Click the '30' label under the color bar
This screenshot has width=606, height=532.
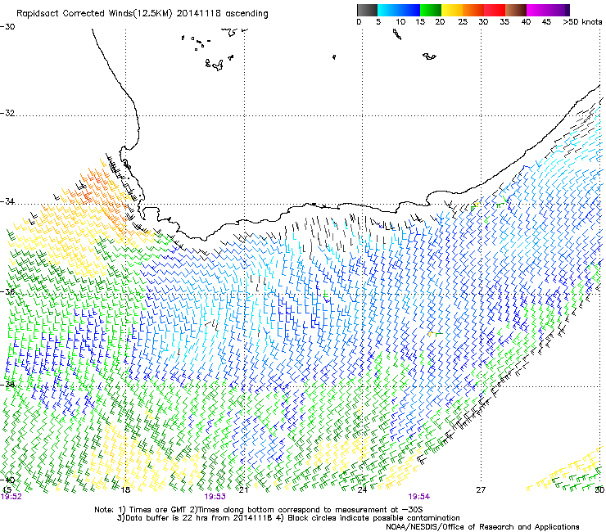(483, 22)
